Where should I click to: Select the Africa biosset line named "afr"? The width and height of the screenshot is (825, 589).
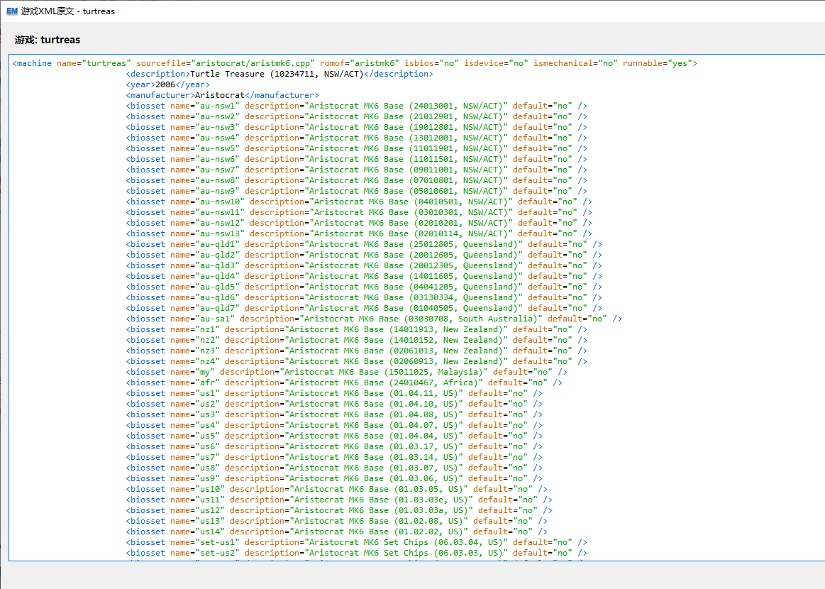[344, 382]
